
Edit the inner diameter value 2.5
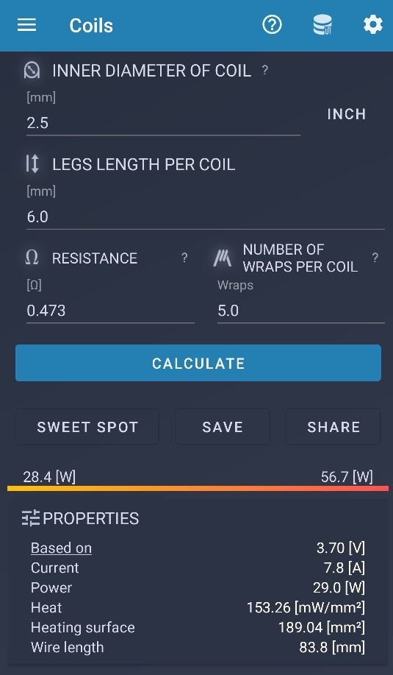pos(163,123)
